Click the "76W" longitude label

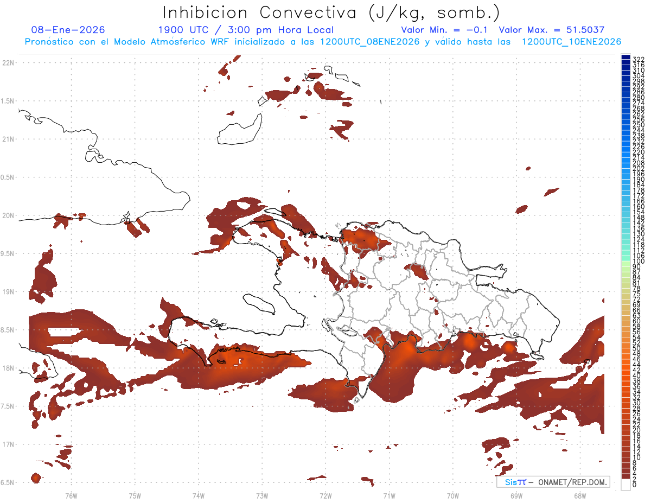[71, 495]
